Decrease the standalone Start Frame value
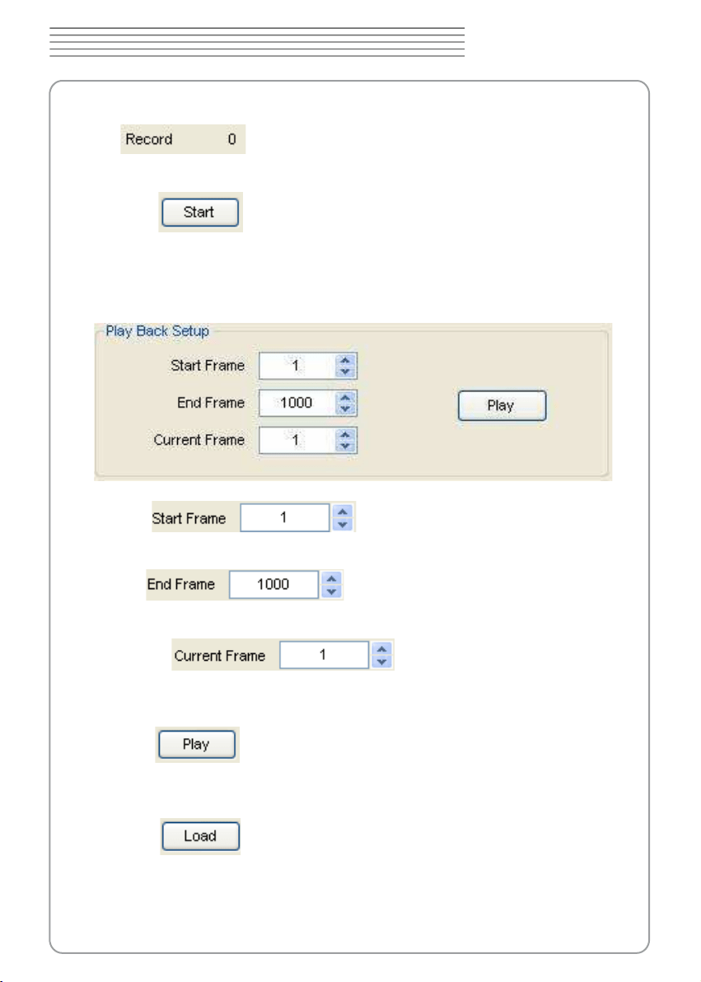701x982 pixels. point(342,524)
